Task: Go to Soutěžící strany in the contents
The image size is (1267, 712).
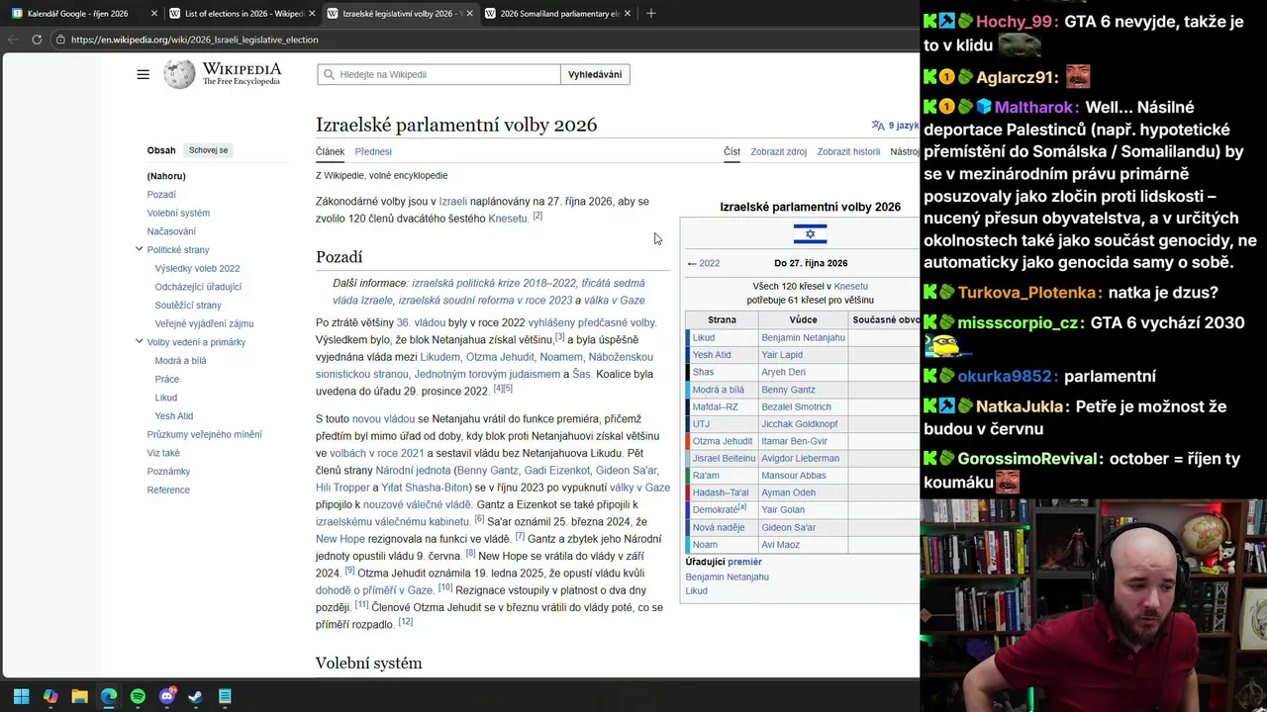Action: click(x=188, y=306)
